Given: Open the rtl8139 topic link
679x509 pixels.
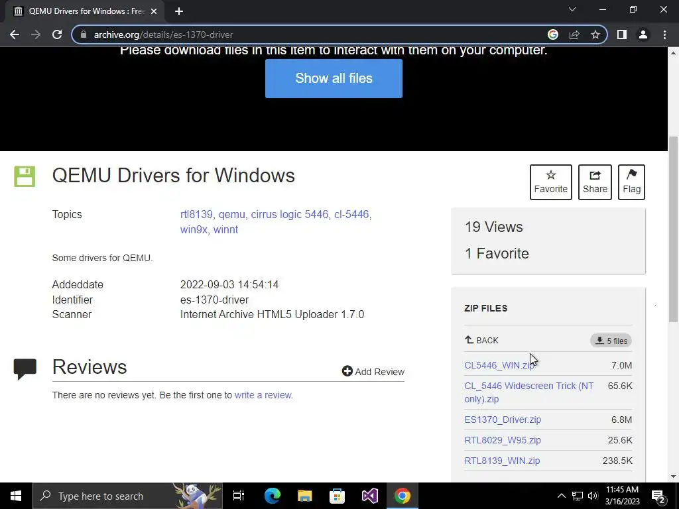Looking at the screenshot, I should click(196, 214).
